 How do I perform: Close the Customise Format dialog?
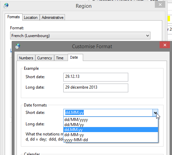point(165,45)
